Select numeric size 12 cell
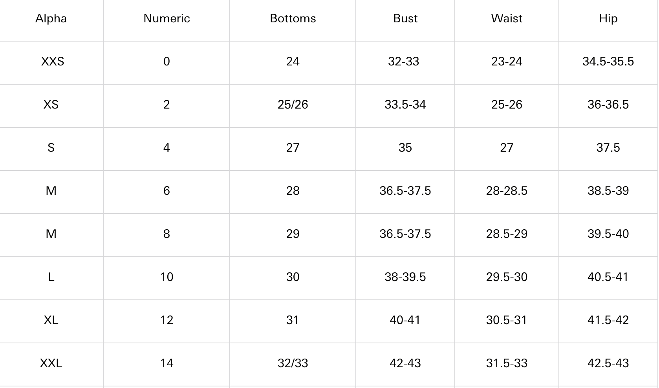This screenshot has height=388, width=659. pos(167,320)
